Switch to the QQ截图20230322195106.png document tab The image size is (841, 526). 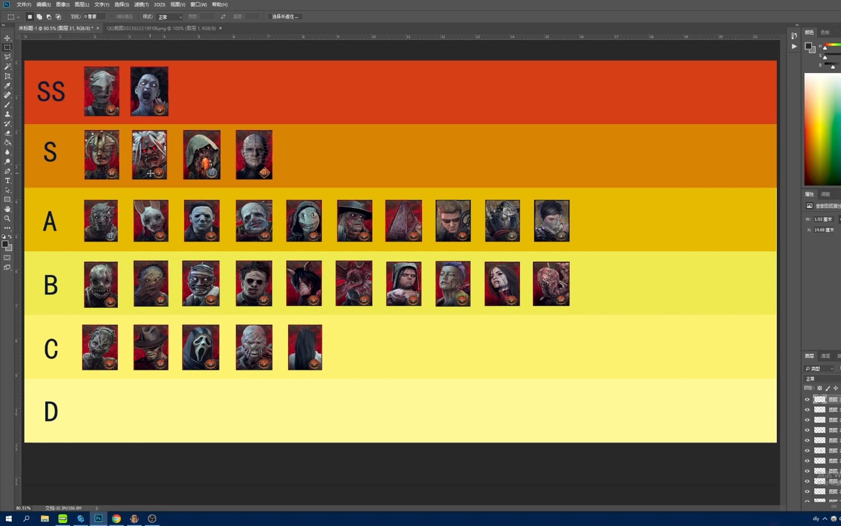[x=161, y=28]
